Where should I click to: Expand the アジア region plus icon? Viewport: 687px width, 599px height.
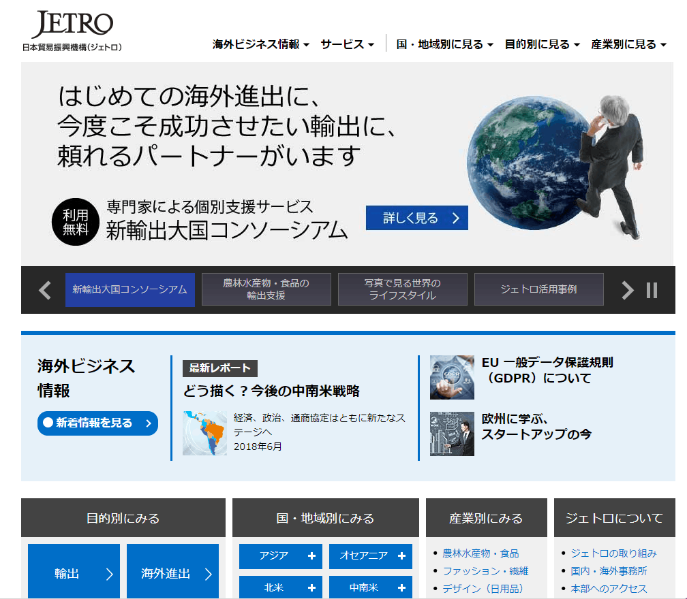312,556
